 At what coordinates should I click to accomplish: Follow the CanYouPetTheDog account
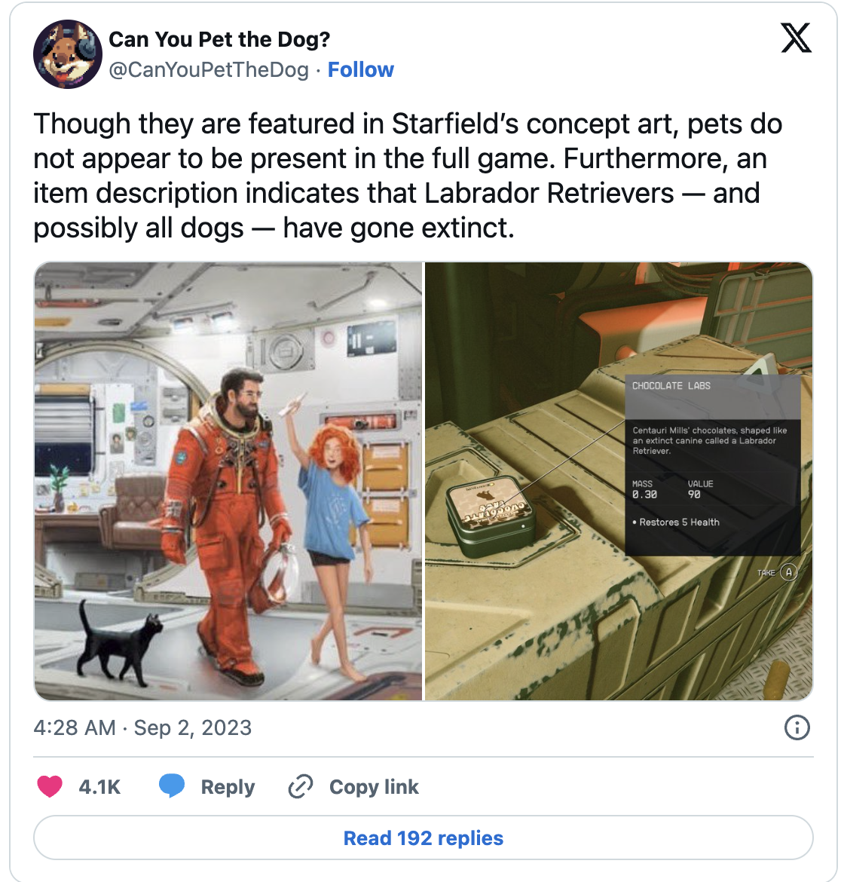click(x=360, y=70)
